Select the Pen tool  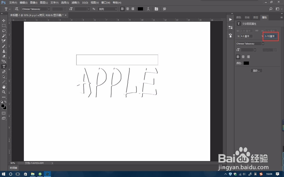pos(4,72)
